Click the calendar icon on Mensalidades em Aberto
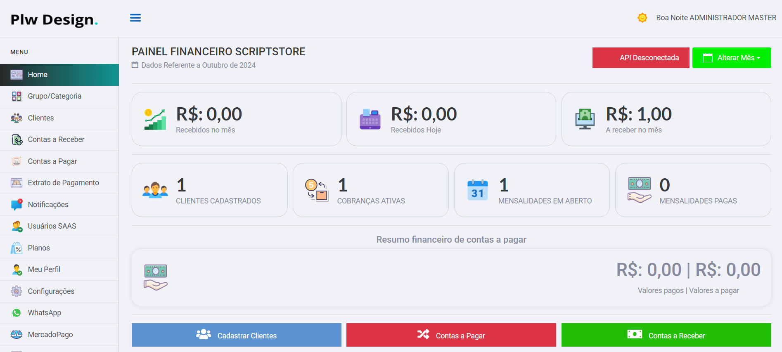This screenshot has height=352, width=782. coord(477,190)
